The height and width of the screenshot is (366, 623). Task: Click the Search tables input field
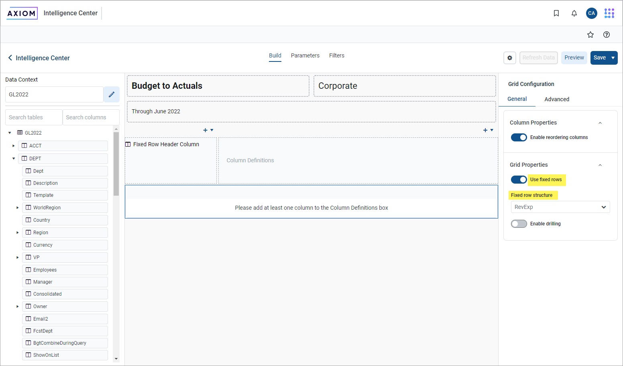coord(34,117)
